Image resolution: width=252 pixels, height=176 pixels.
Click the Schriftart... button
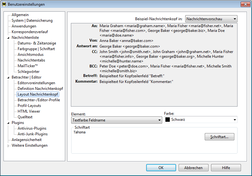pos(219,137)
